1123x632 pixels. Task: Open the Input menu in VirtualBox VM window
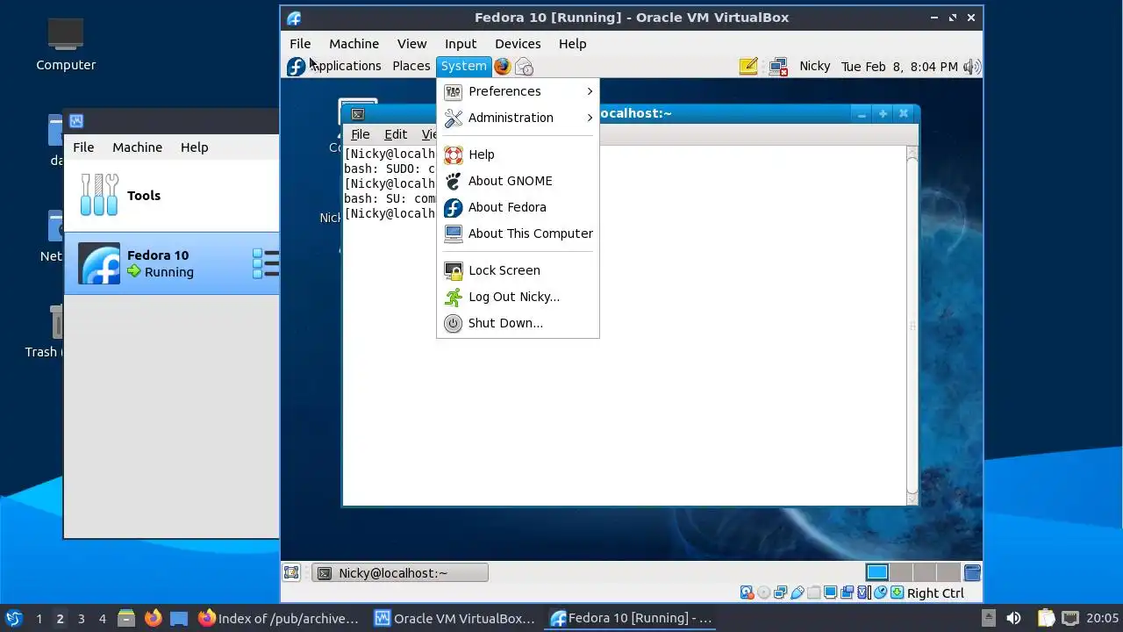[x=461, y=44]
